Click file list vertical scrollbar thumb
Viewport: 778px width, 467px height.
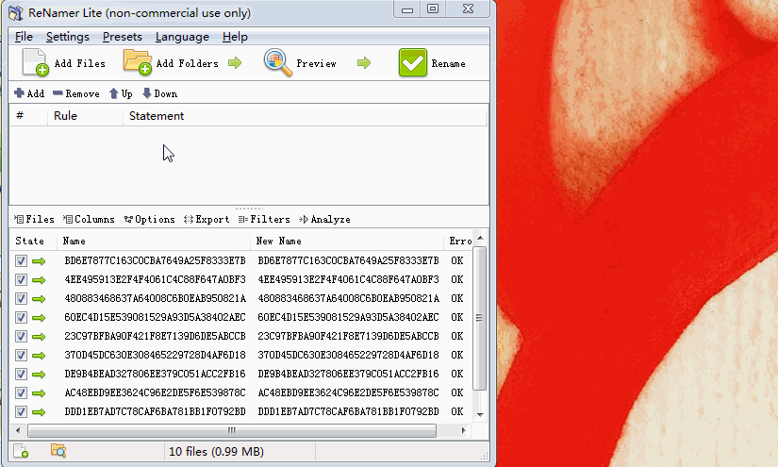click(x=479, y=318)
